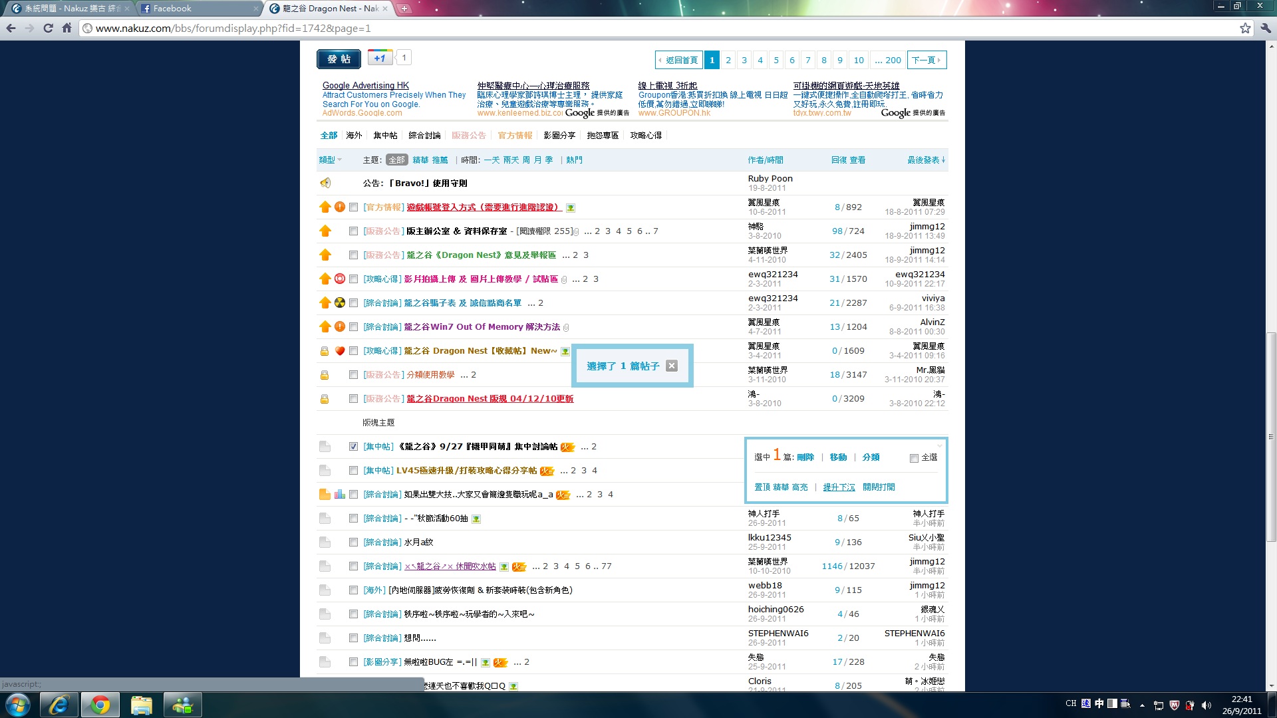This screenshot has height=718, width=1277.
Task: Click the attachment paperclip on Win7 Out Of Memory thread
Action: coord(567,327)
